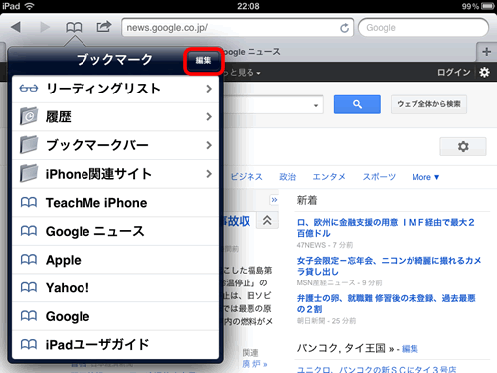This screenshot has width=497, height=373.
Task: Tap the book icon beside Yahoo!
Action: coord(29,287)
